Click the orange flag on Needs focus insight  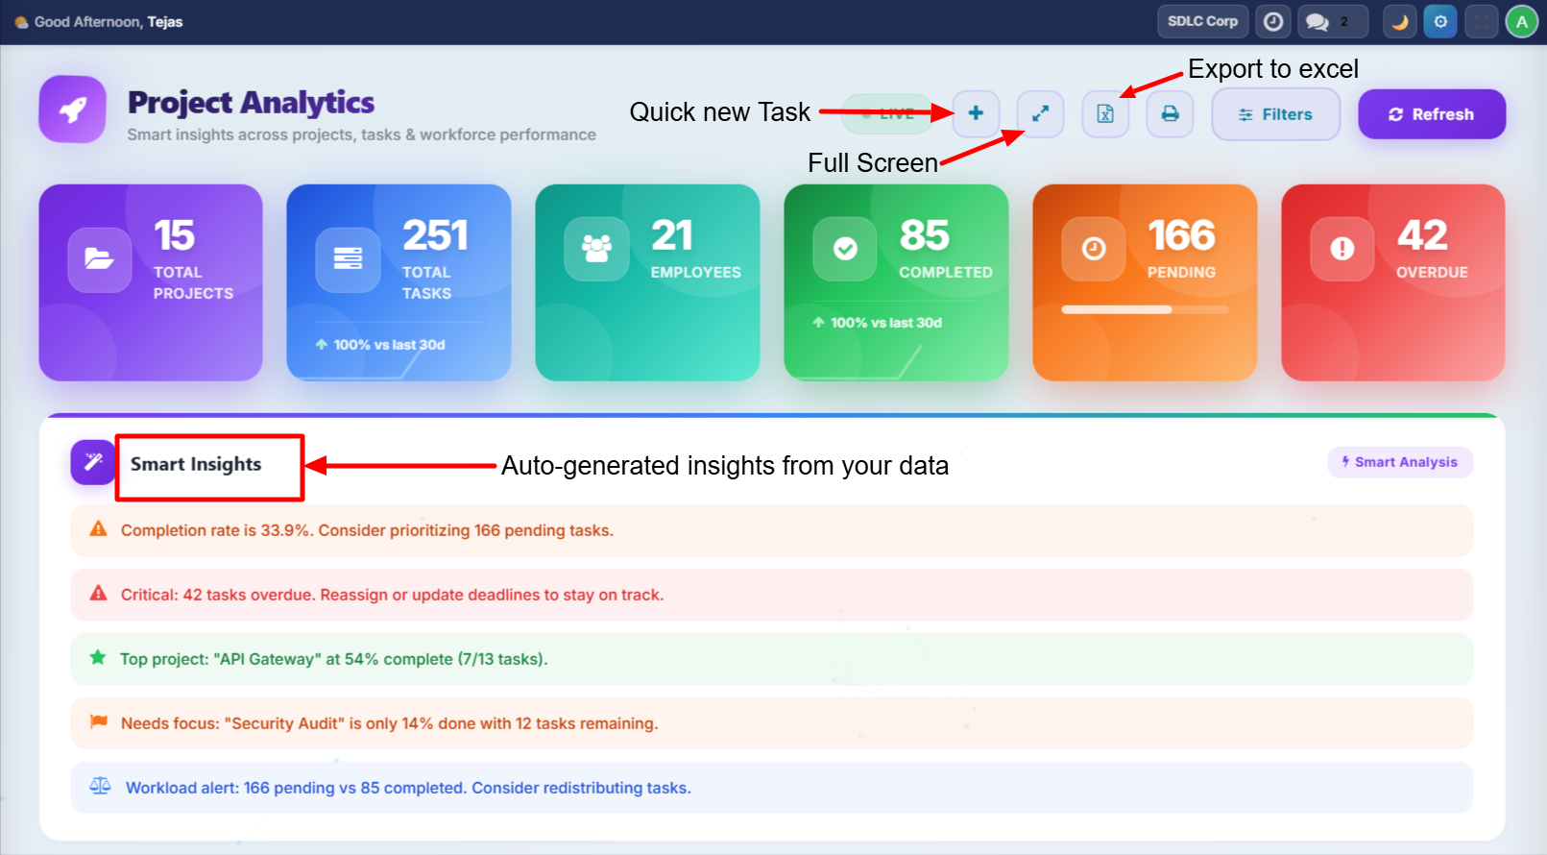click(x=98, y=721)
